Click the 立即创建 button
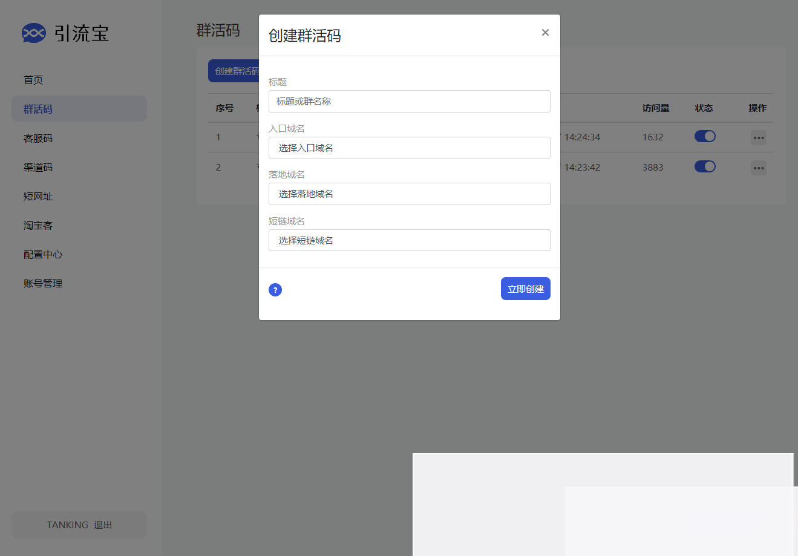Image resolution: width=798 pixels, height=556 pixels. [525, 289]
